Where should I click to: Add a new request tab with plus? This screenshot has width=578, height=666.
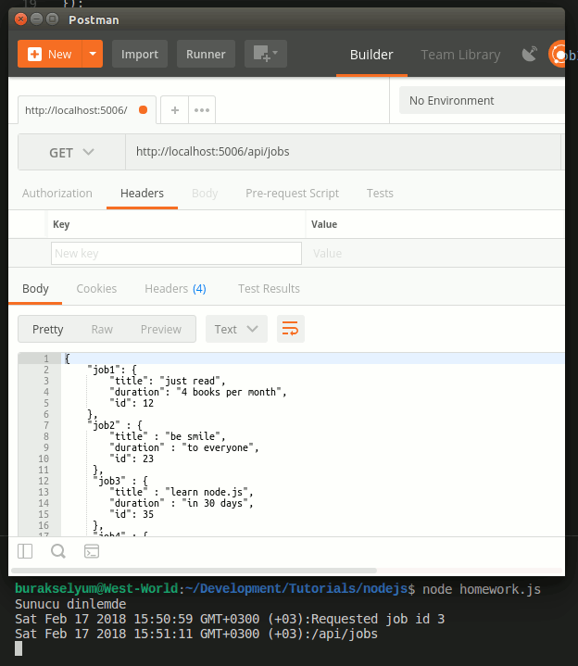pos(174,110)
